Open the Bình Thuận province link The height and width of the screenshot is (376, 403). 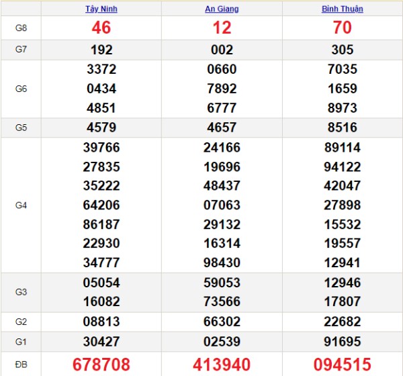[342, 9]
